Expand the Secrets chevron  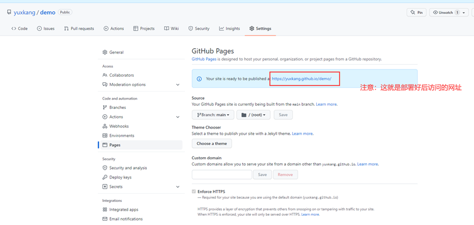178,187
